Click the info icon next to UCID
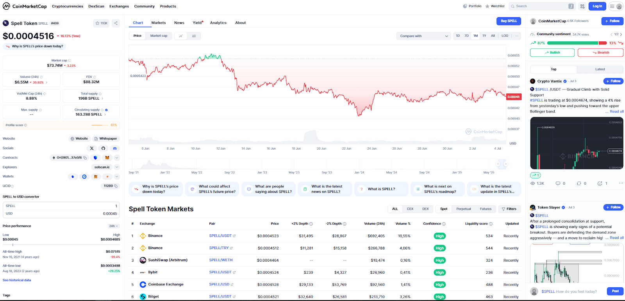The image size is (625, 301). pyautogui.click(x=12, y=186)
